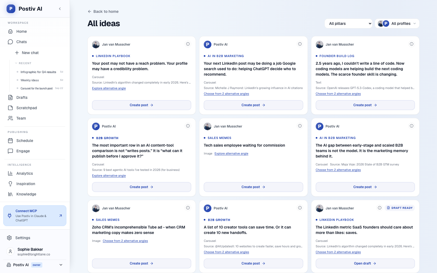The width and height of the screenshot is (437, 273).
Task: Click Sophie Bakker's user avatar icon
Action: tap(10, 251)
